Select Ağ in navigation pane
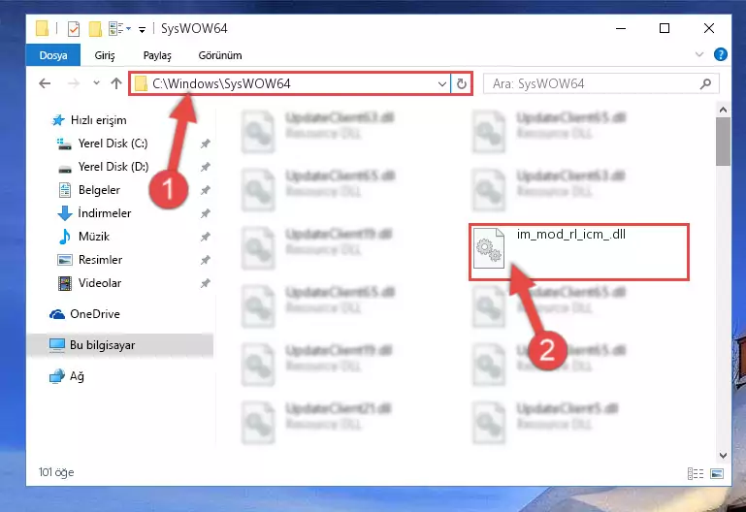The height and width of the screenshot is (512, 746). coord(77,376)
